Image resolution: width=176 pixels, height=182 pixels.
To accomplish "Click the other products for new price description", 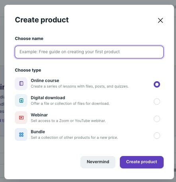I will coord(74,138).
